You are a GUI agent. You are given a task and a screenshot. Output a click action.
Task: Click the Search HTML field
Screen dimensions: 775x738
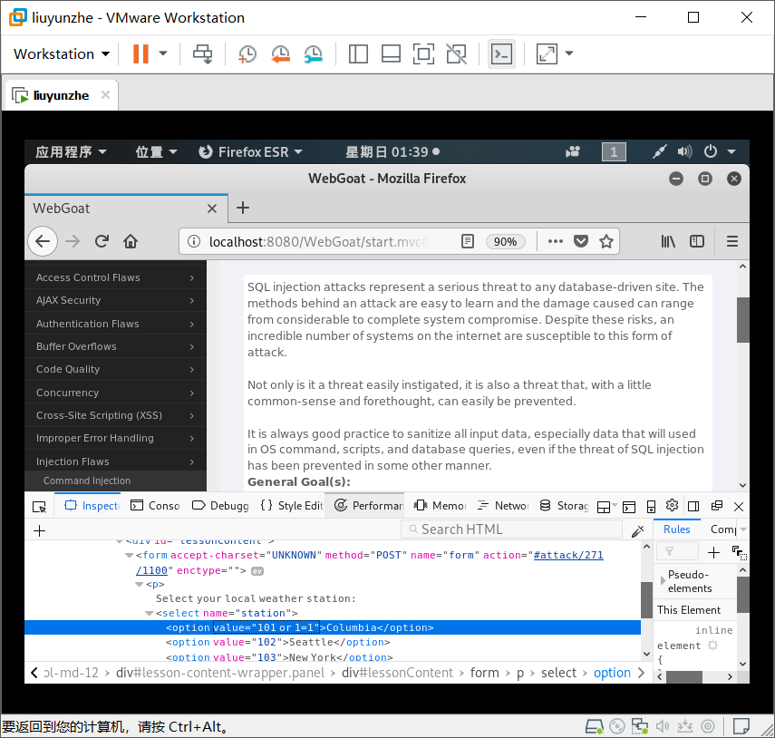tap(511, 529)
